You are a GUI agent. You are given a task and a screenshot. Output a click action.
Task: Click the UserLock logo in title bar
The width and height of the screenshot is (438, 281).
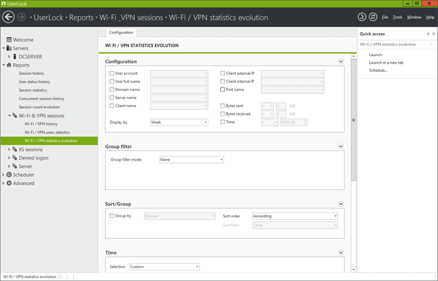tap(3, 4)
